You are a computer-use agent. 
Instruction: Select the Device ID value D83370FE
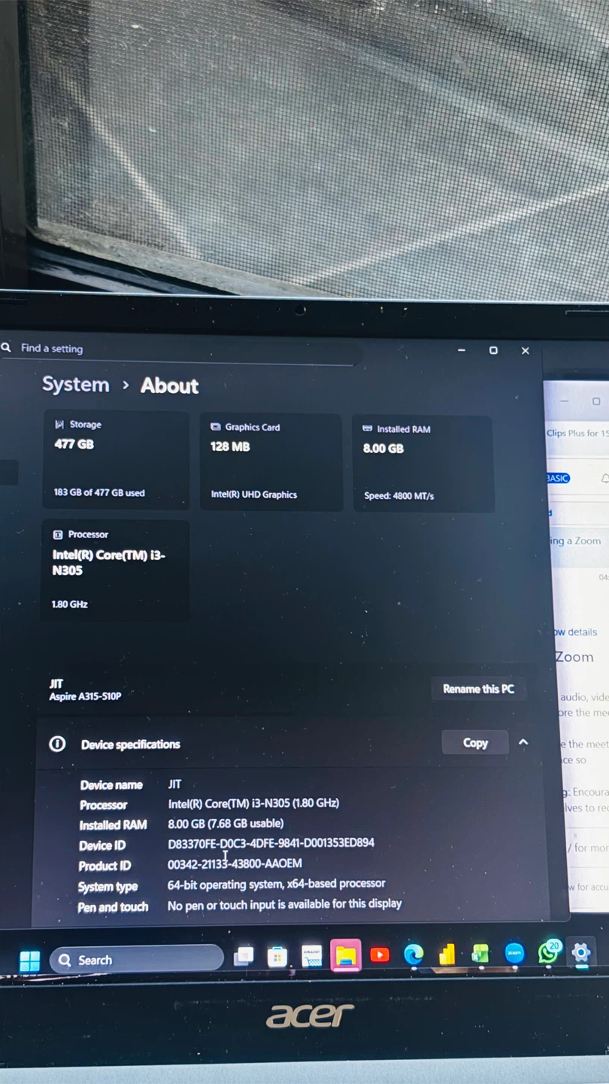(x=271, y=843)
